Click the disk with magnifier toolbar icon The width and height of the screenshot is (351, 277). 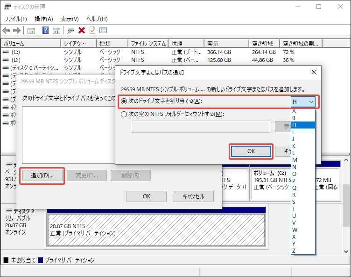(71, 30)
